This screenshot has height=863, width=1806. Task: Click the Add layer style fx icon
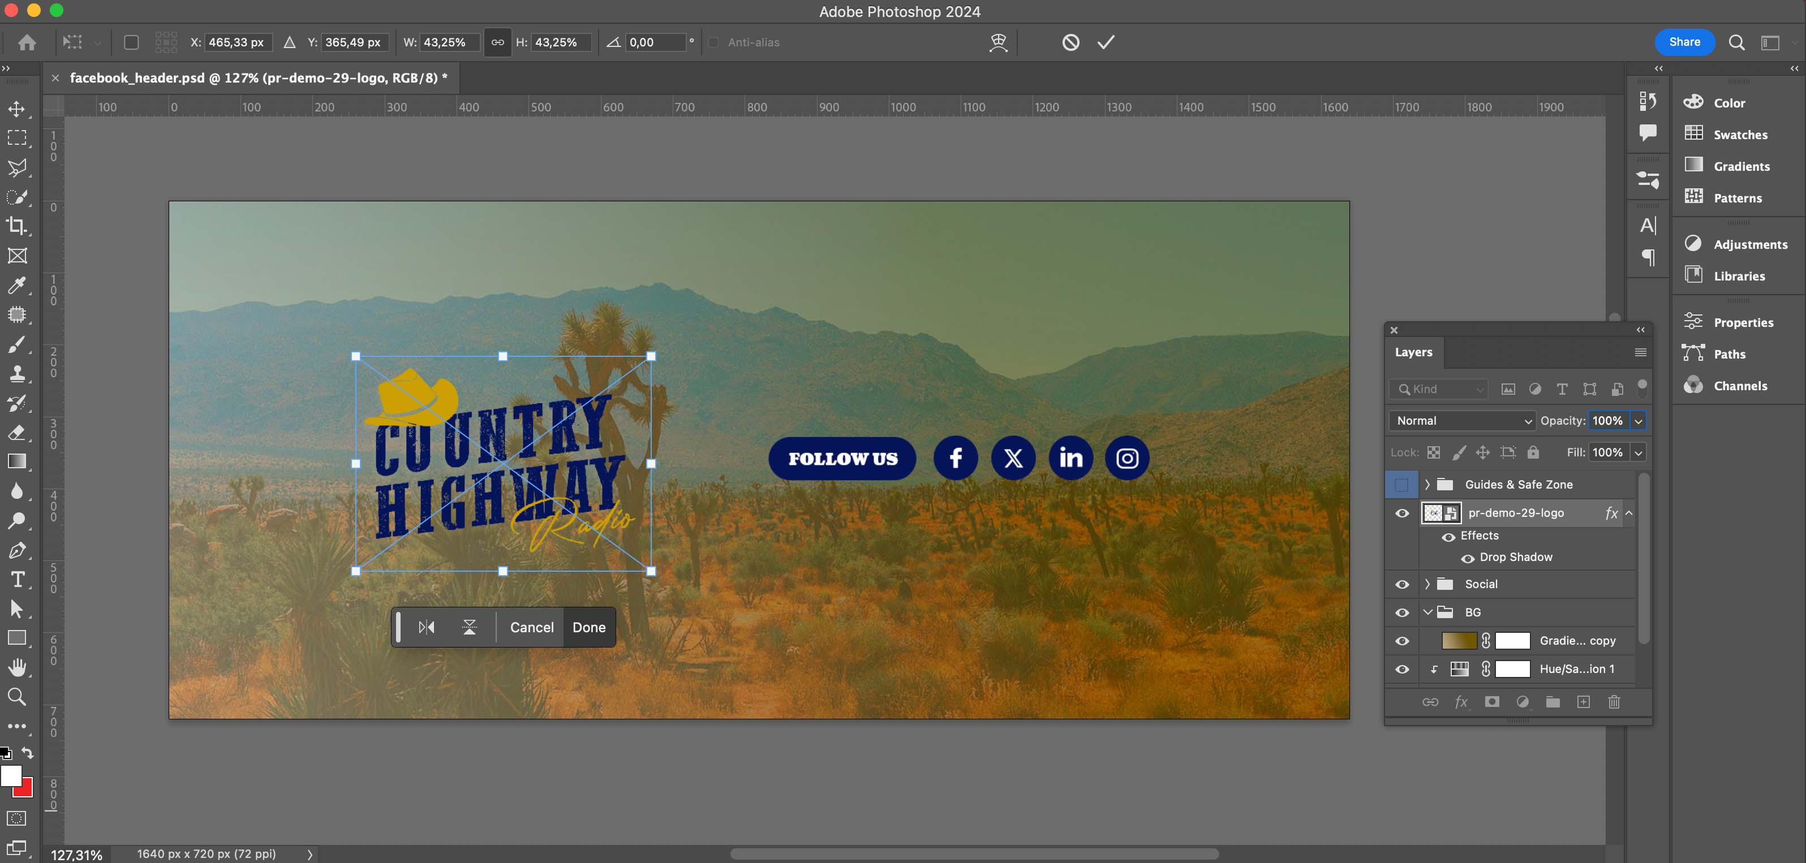(x=1462, y=702)
